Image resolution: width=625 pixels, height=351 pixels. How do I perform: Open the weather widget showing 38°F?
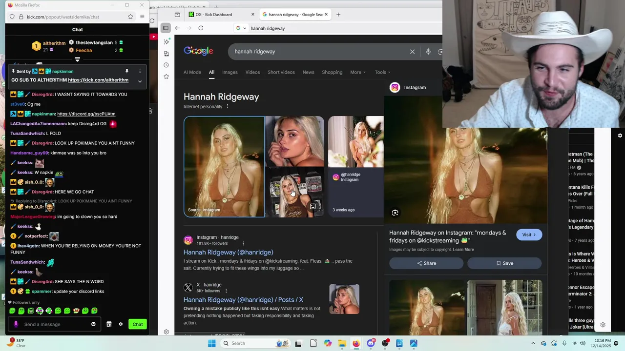click(16, 343)
